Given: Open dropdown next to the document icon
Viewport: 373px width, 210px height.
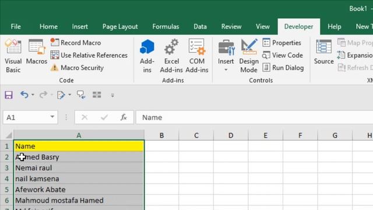Looking at the screenshot, I should tap(70, 94).
